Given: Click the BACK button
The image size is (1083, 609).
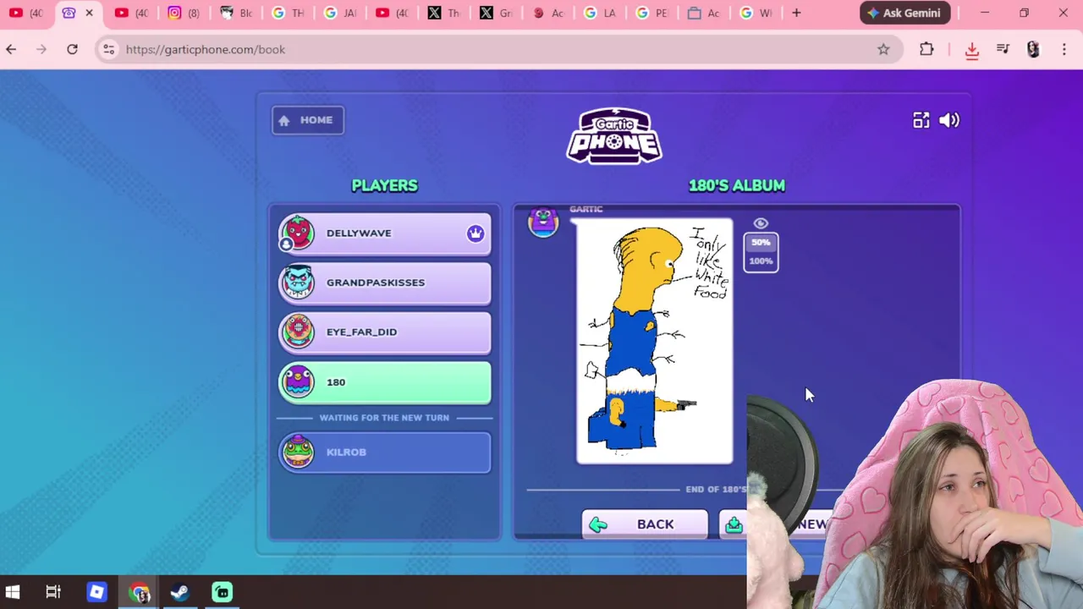Looking at the screenshot, I should click(x=645, y=524).
